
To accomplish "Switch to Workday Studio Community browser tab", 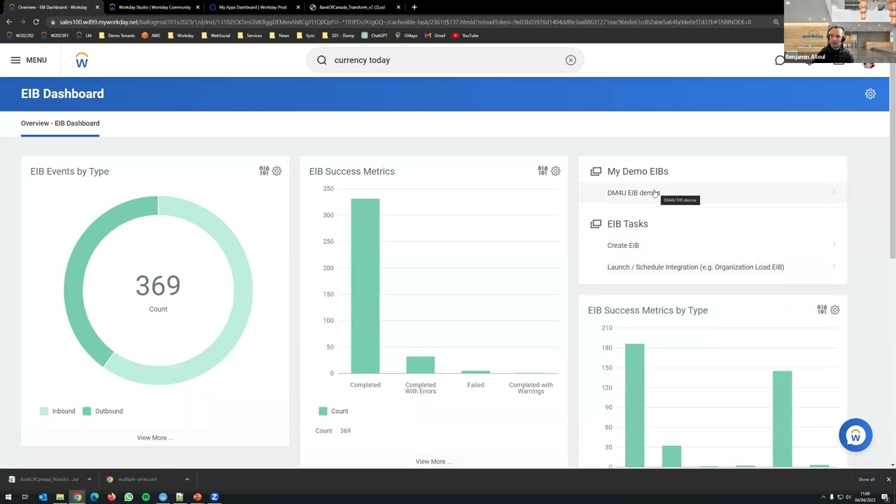I will coord(155,7).
